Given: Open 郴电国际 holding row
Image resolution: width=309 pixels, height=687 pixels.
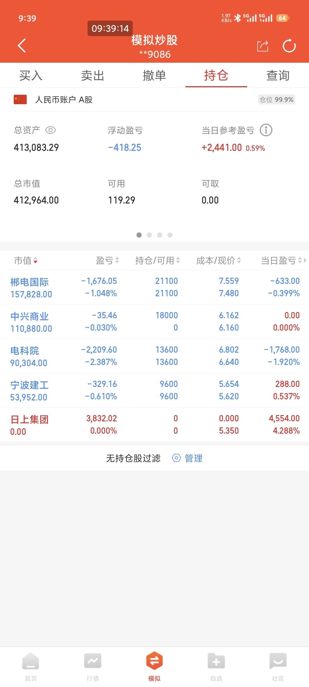Looking at the screenshot, I should (x=154, y=287).
